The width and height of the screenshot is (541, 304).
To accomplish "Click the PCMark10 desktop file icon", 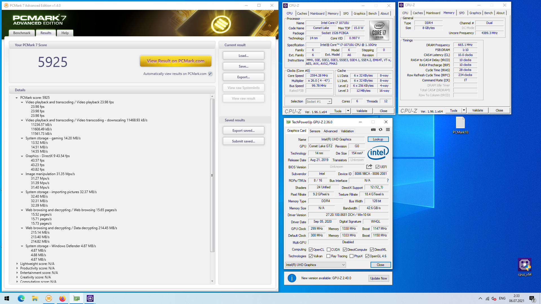I will (x=460, y=125).
